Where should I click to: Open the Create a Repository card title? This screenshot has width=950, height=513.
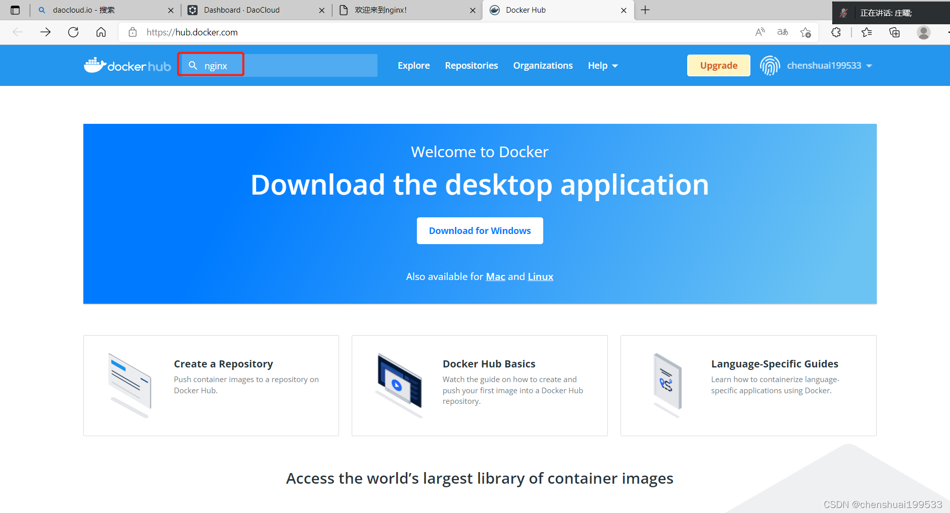tap(223, 364)
